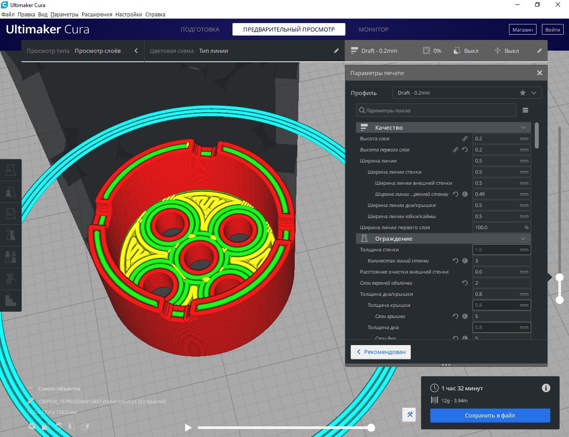Screen dimensions: 569x437
Task: Select the Support Blocker tool
Action: click(11, 279)
